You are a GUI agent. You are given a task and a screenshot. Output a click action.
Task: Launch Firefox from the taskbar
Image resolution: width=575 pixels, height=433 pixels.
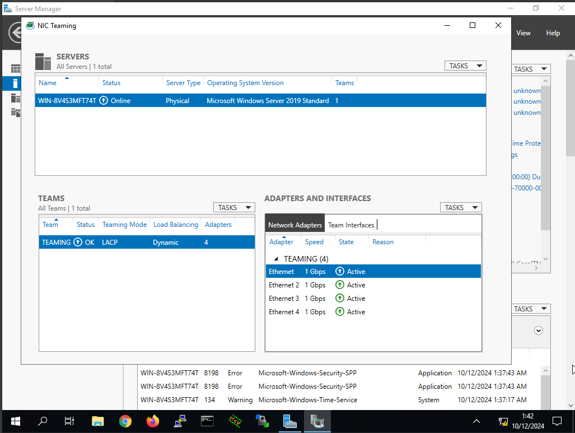(152, 421)
